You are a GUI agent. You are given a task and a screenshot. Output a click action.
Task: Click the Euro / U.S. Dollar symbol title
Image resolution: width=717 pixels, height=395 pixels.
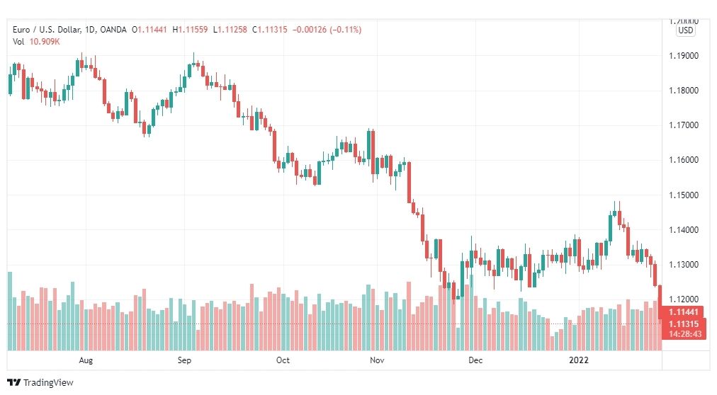click(x=47, y=30)
